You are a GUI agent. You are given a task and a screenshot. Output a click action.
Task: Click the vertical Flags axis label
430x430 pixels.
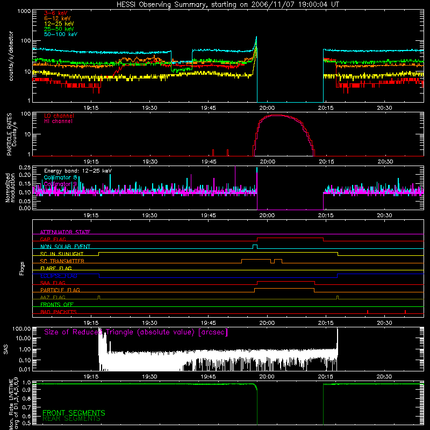pos(22,268)
